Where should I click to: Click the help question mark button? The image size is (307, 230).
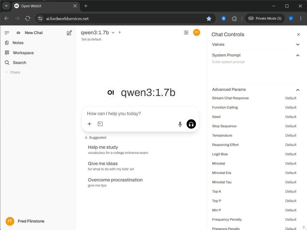pos(304,228)
